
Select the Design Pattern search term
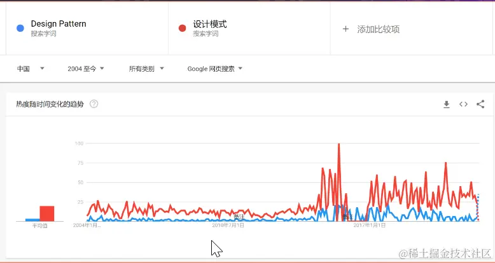(59, 24)
